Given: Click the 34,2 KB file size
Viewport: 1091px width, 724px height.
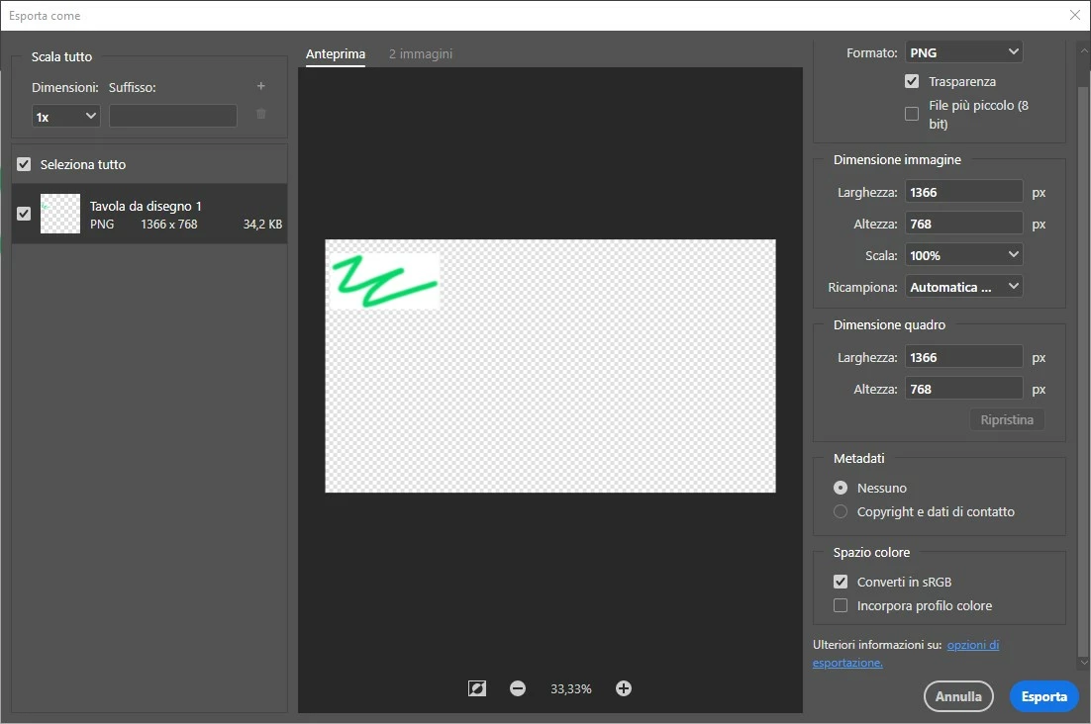Looking at the screenshot, I should pos(262,224).
